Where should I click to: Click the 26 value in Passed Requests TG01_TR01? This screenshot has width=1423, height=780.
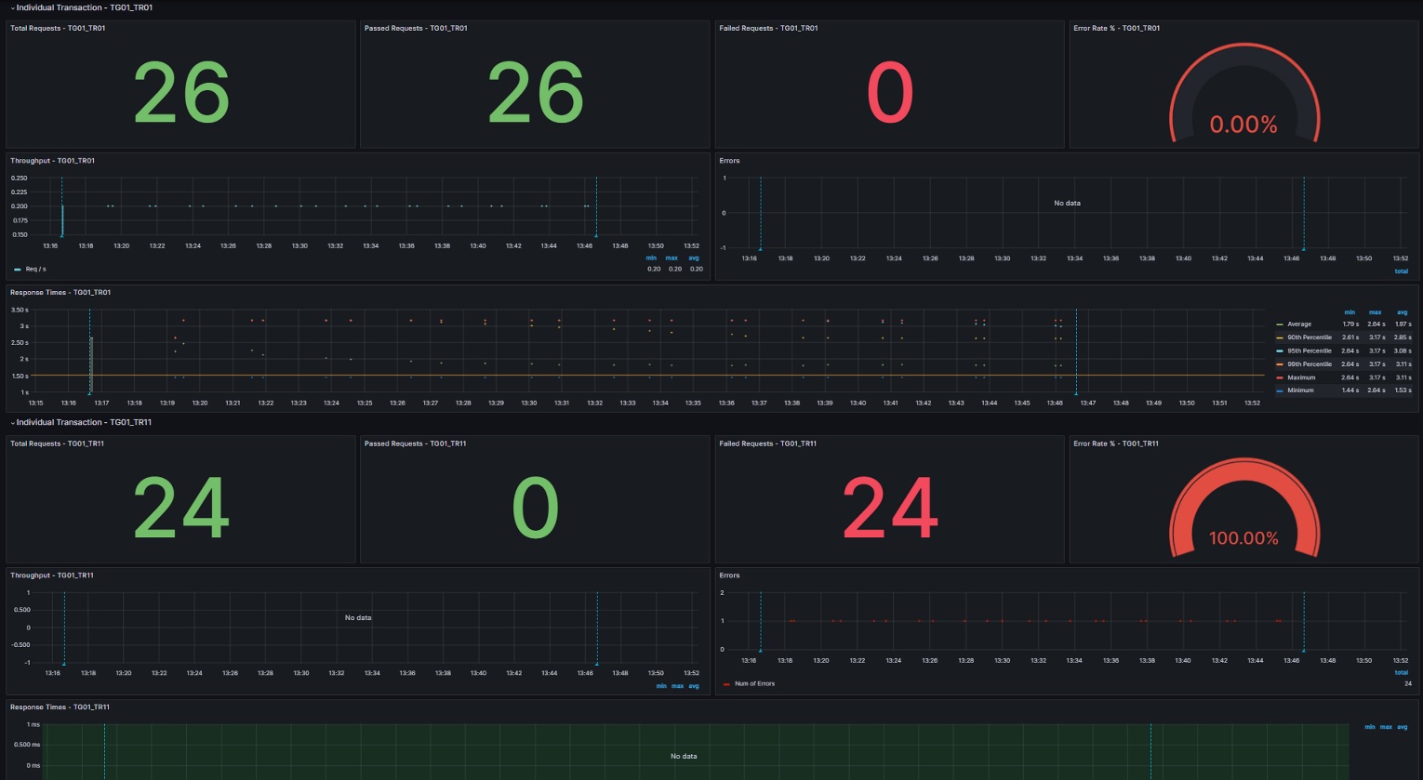point(536,93)
